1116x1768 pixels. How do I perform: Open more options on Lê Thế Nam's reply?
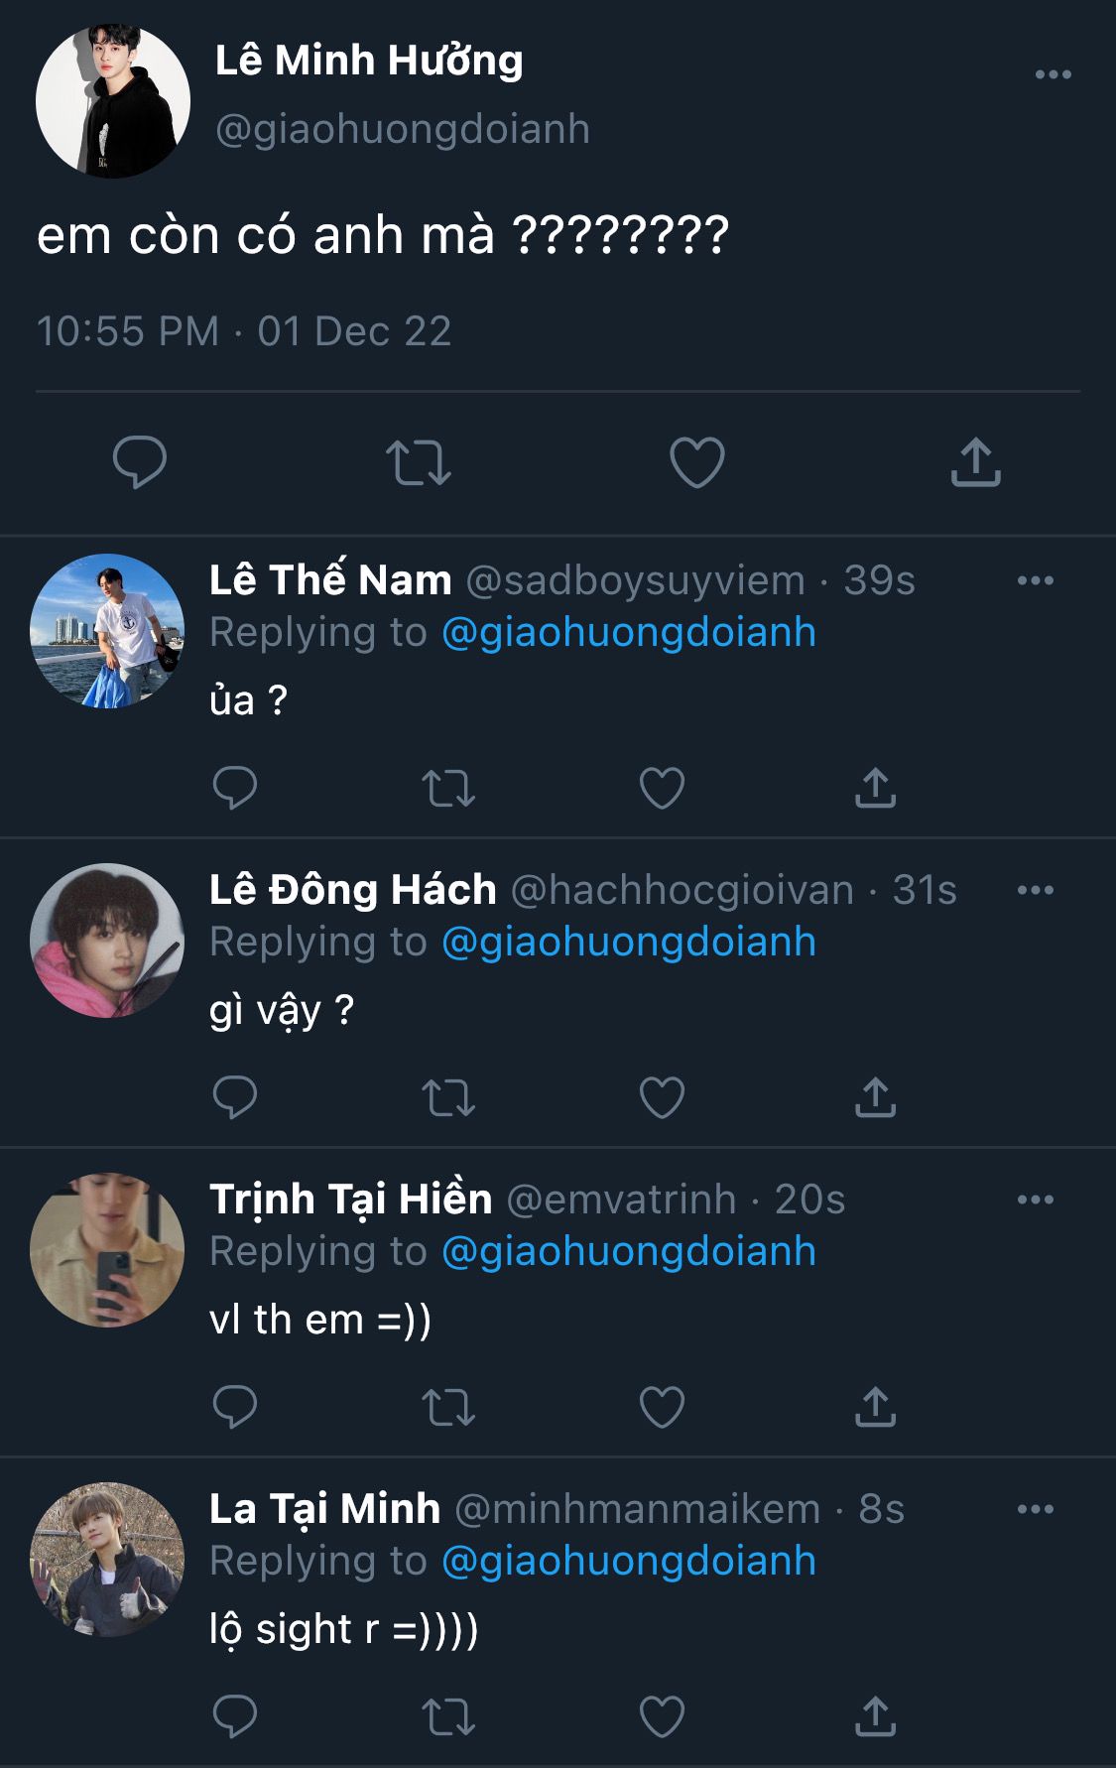1035,581
